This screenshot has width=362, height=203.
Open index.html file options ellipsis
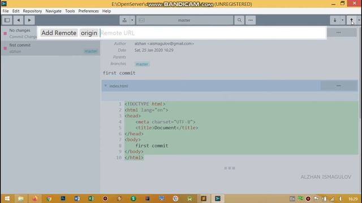pyautogui.click(x=338, y=86)
